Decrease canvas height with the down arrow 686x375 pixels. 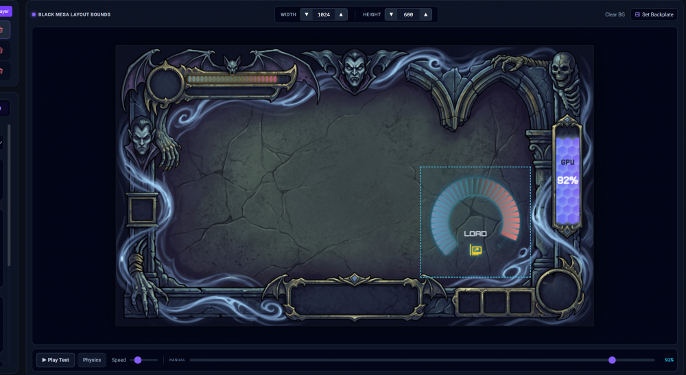point(391,14)
